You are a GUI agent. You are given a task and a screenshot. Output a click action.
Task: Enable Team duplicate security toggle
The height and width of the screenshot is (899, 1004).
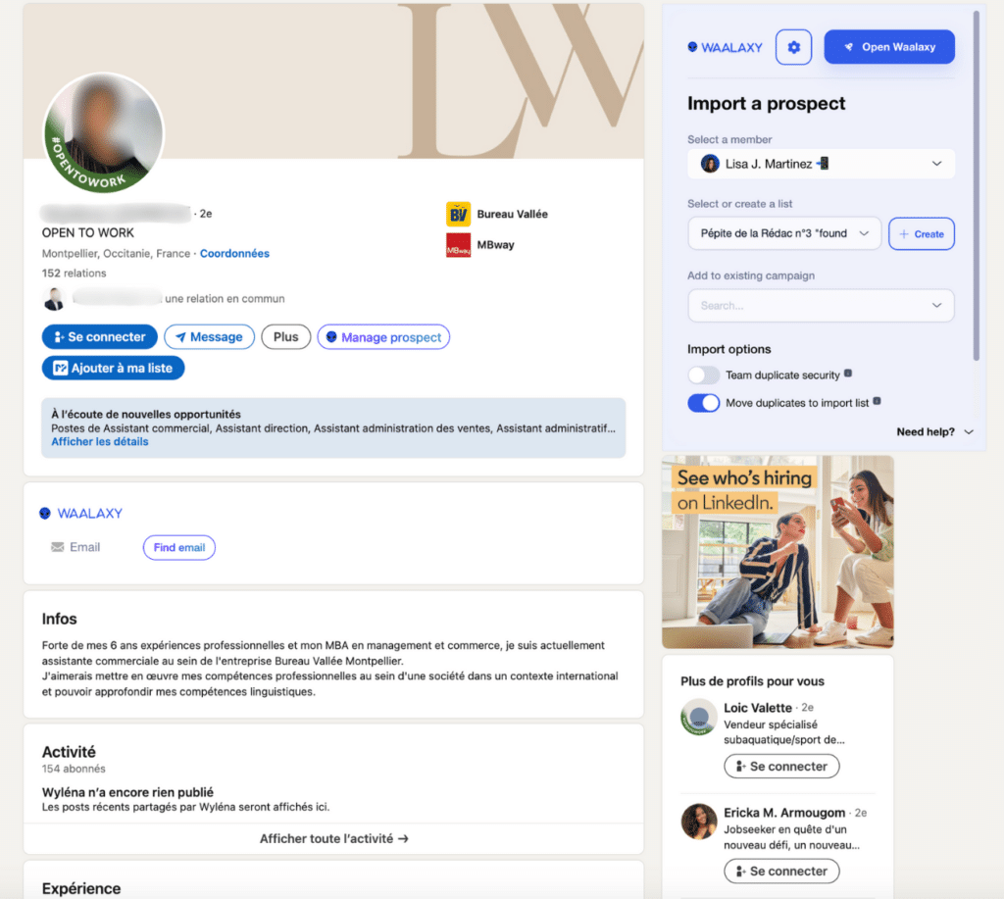pyautogui.click(x=703, y=375)
